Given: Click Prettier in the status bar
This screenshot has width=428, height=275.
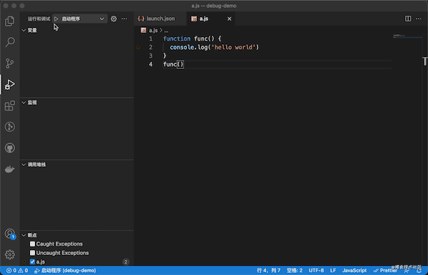Looking at the screenshot, I should point(385,270).
